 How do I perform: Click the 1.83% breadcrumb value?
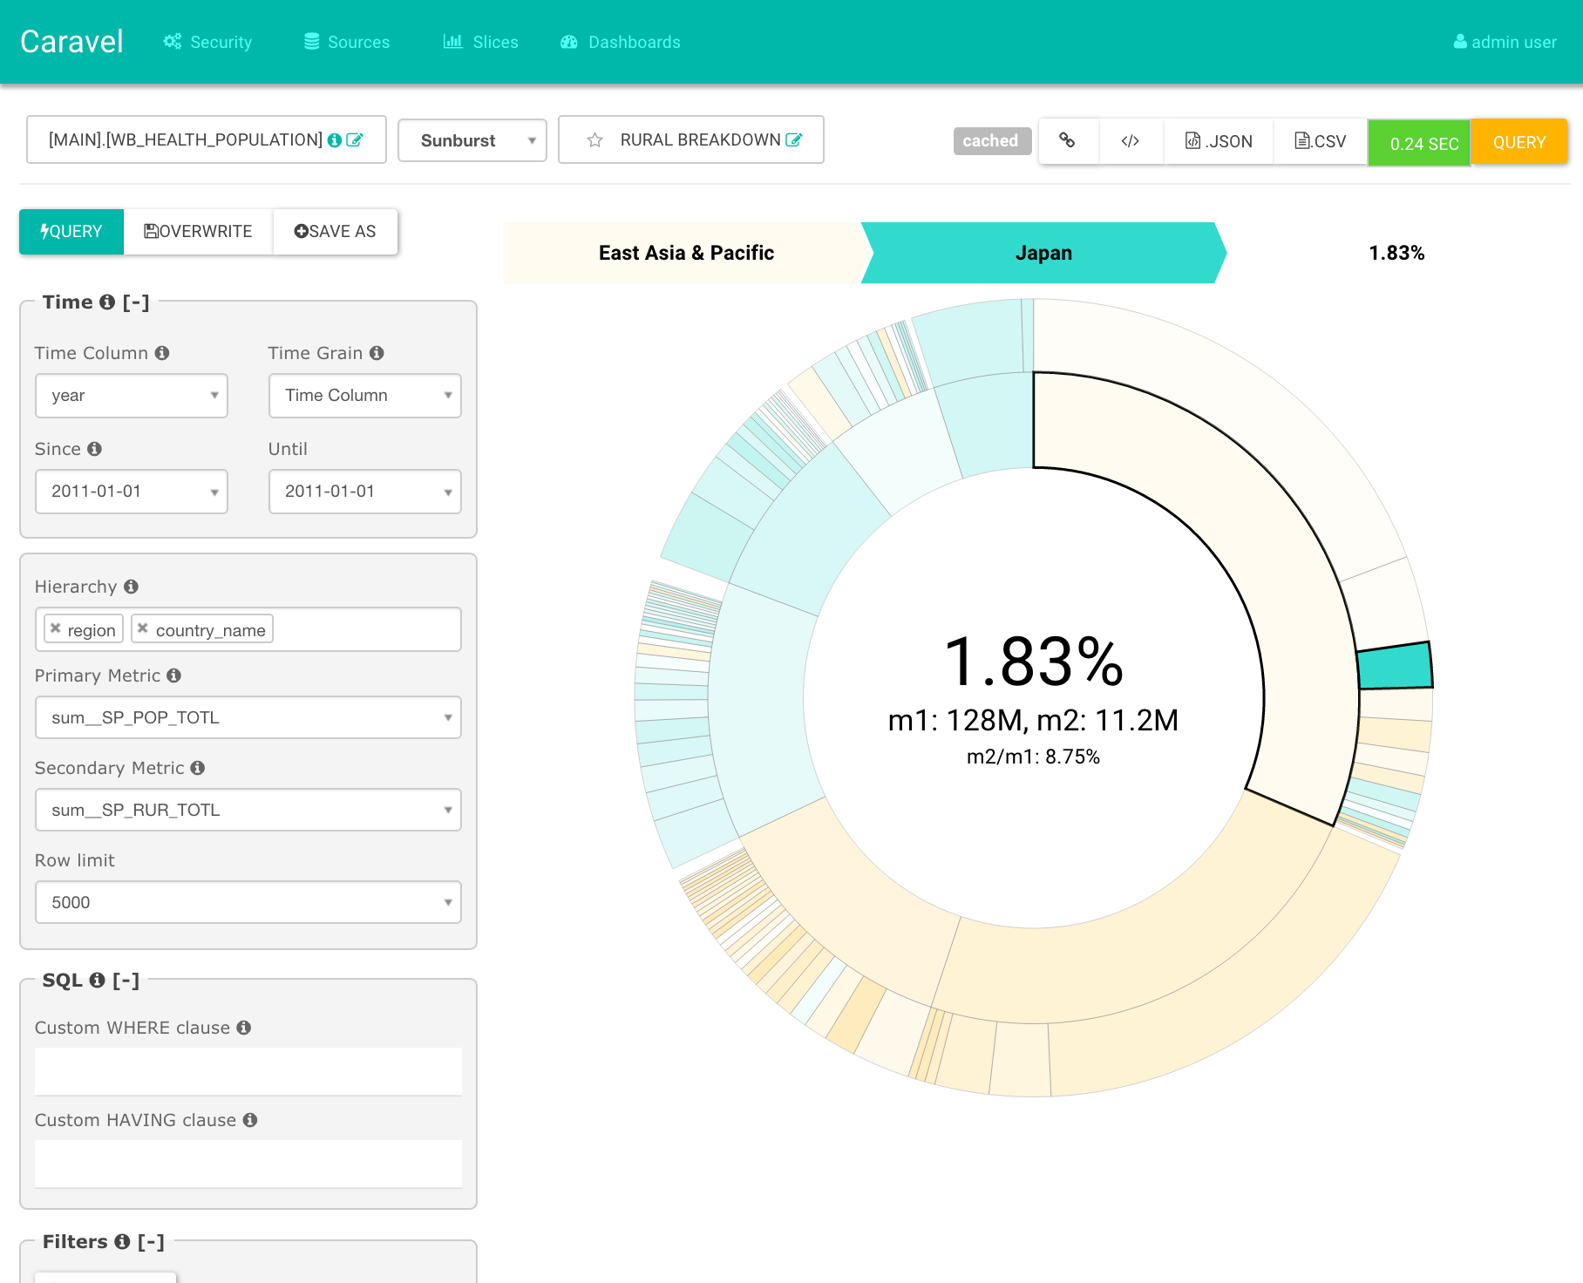(1396, 253)
